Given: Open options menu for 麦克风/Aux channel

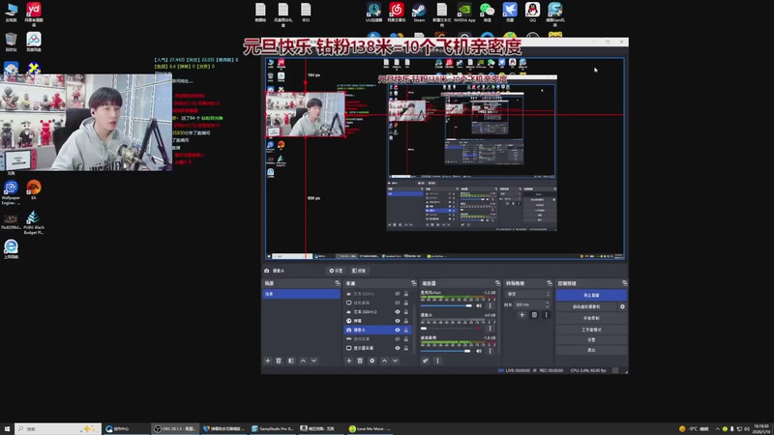Looking at the screenshot, I should pos(492,304).
